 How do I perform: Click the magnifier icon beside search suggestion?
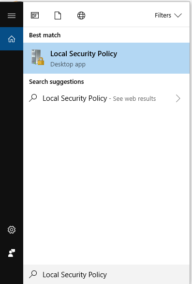click(33, 98)
